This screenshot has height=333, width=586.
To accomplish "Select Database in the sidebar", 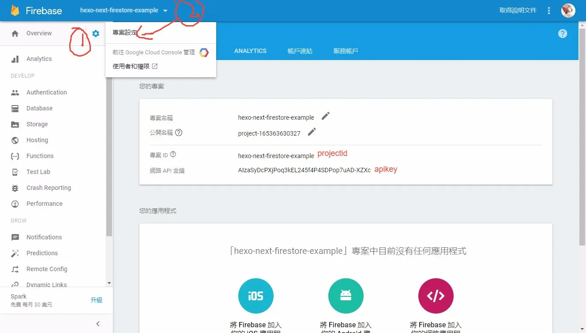I will 40,108.
